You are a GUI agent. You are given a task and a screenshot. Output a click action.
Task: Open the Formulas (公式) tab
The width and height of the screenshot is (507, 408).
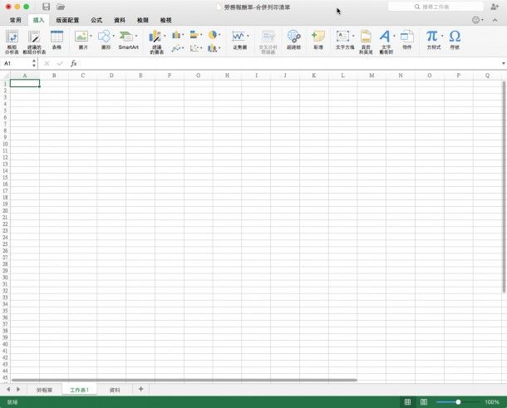96,20
